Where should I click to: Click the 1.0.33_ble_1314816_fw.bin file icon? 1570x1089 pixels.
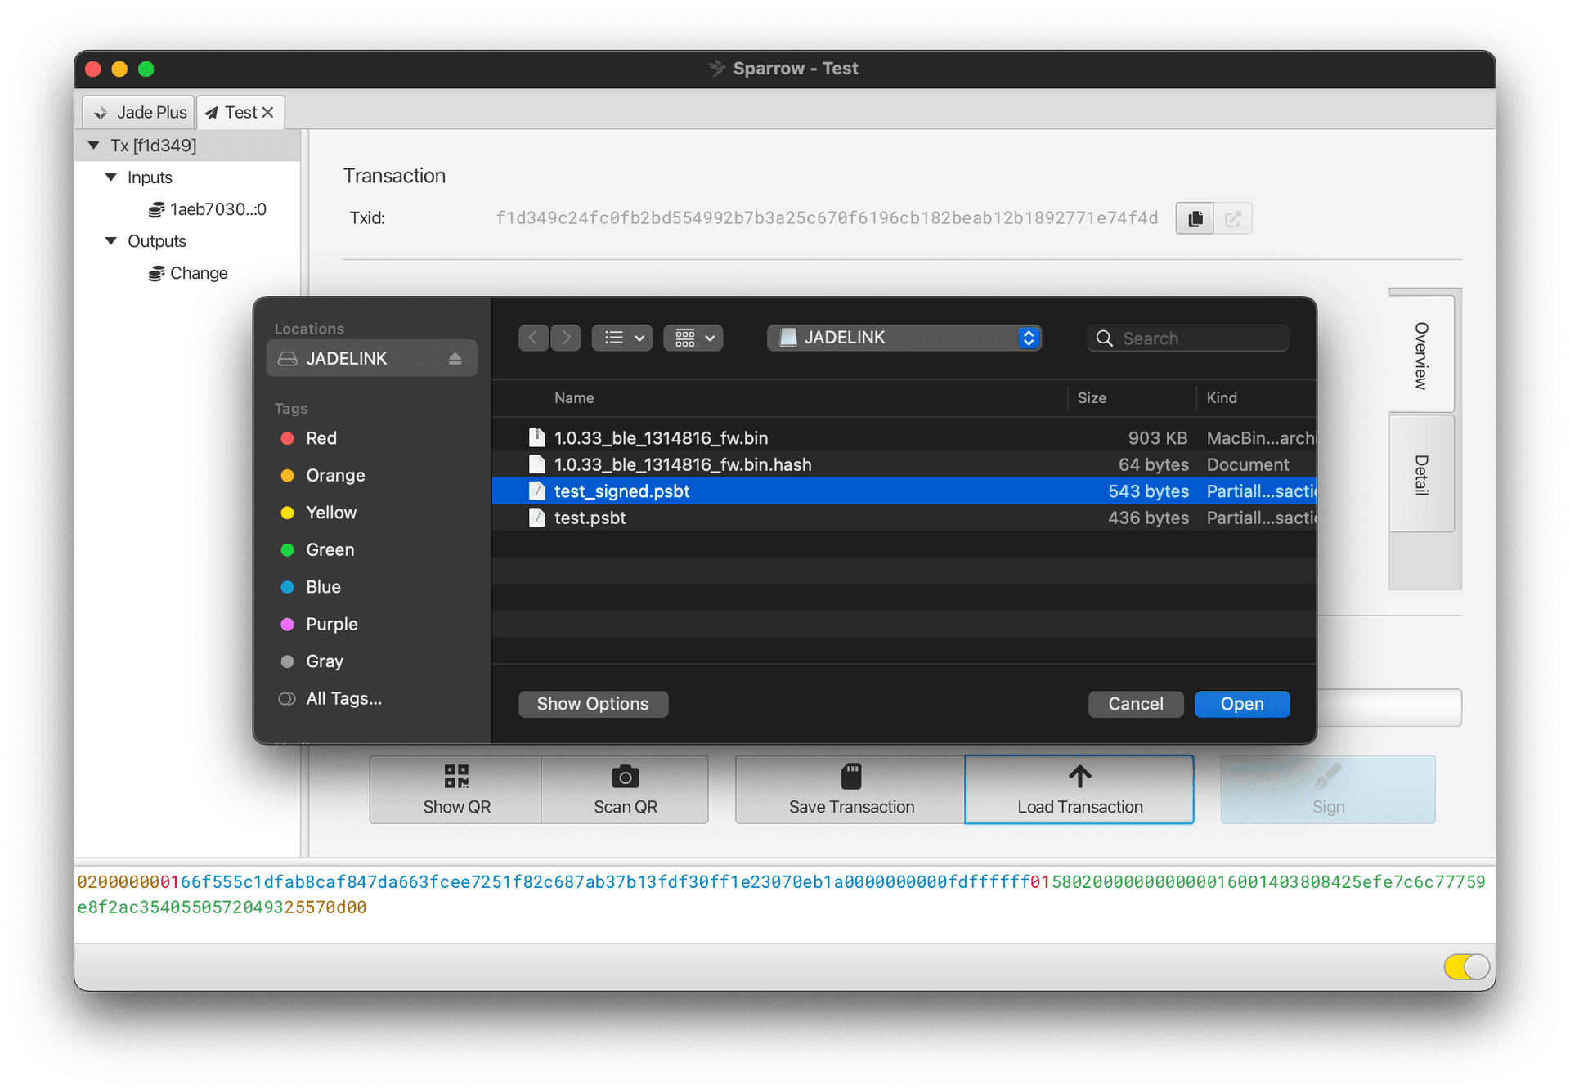click(x=537, y=438)
